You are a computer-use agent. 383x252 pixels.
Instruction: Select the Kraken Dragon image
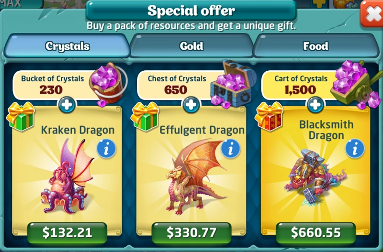pos(67,176)
